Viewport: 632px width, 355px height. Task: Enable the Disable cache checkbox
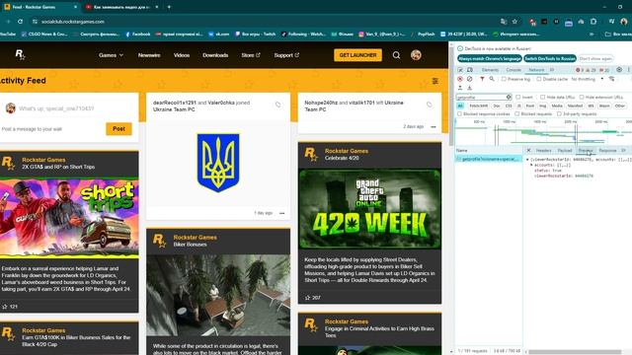(539, 79)
